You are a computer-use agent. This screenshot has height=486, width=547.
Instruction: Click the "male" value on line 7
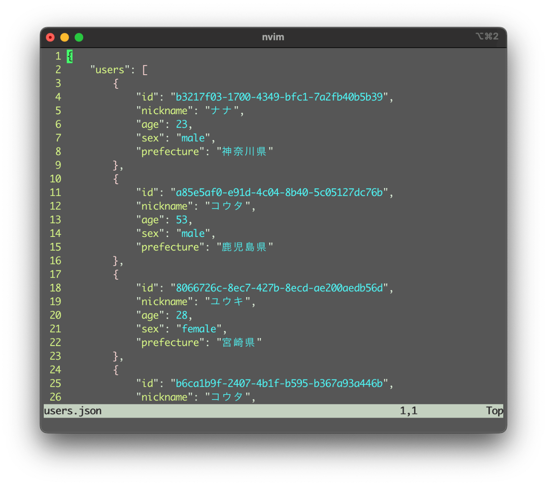tap(193, 138)
